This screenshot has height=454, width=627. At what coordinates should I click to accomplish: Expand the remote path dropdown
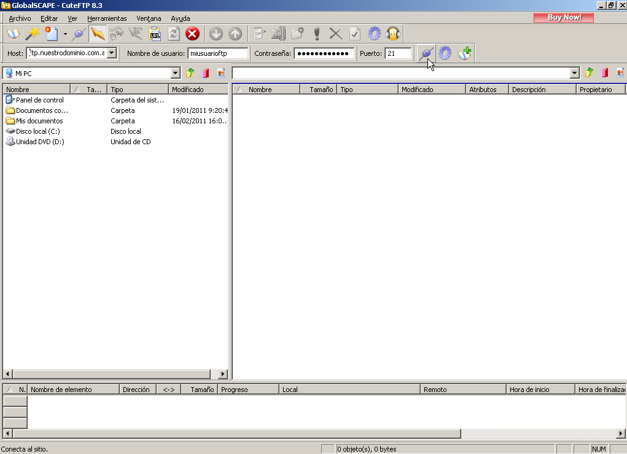[575, 73]
